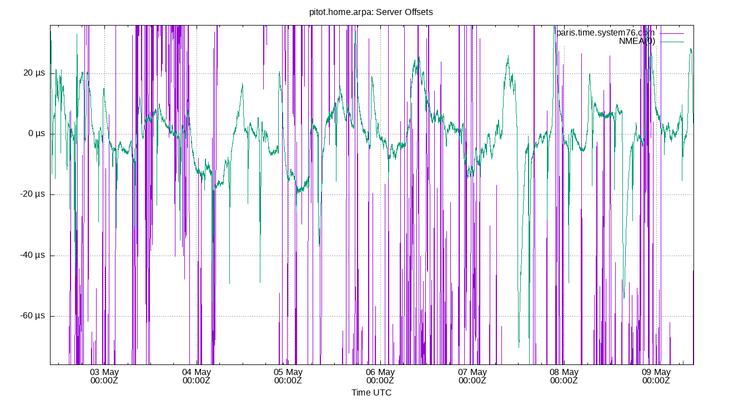Click the '08 May 00:00Z' x-axis label
Image resolution: width=744 pixels, height=400 pixels.
pos(564,376)
